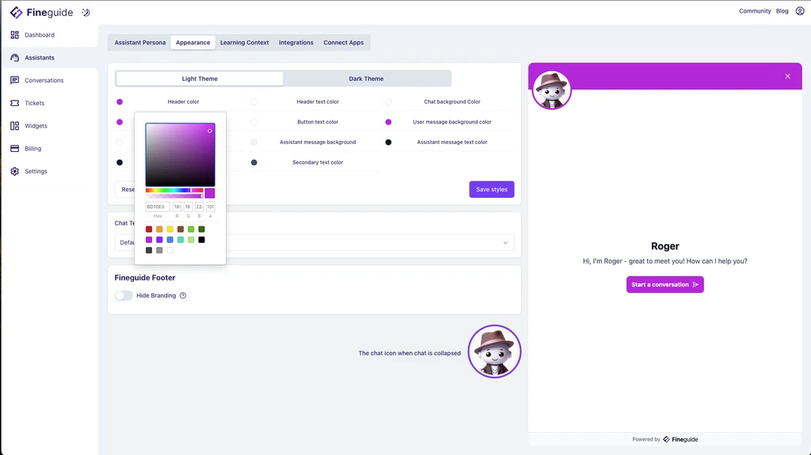Open Settings gear icon in sidebar
This screenshot has width=811, height=455.
coord(15,172)
